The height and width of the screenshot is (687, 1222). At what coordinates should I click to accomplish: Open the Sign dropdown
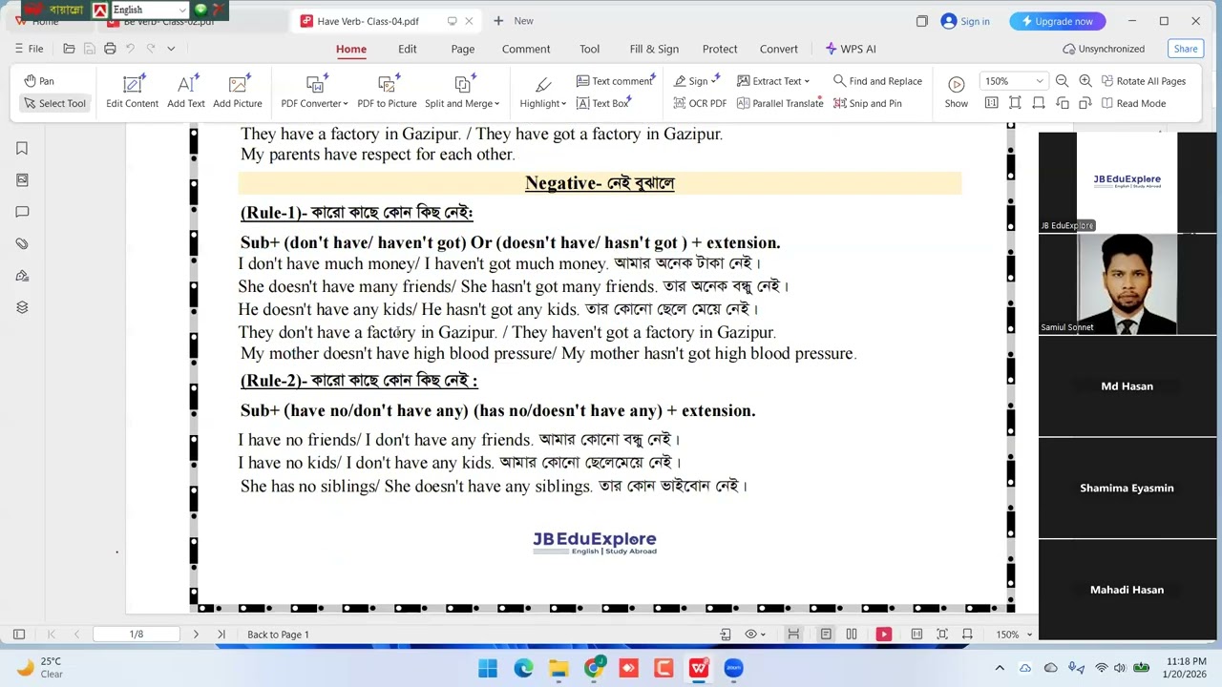pos(696,81)
